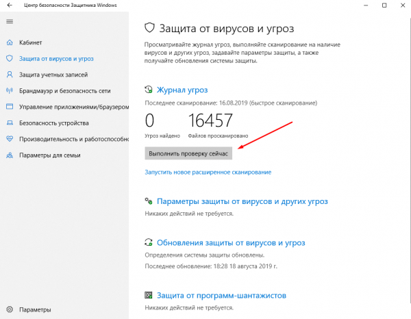Image resolution: width=411 pixels, height=319 pixels.
Task: Close the Defender Security Center window
Action: click(403, 5)
